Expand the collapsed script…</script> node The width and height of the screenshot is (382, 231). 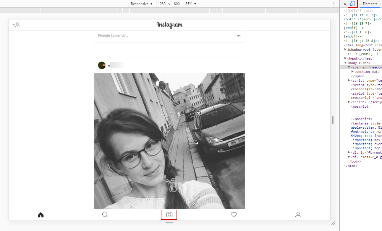(x=349, y=102)
